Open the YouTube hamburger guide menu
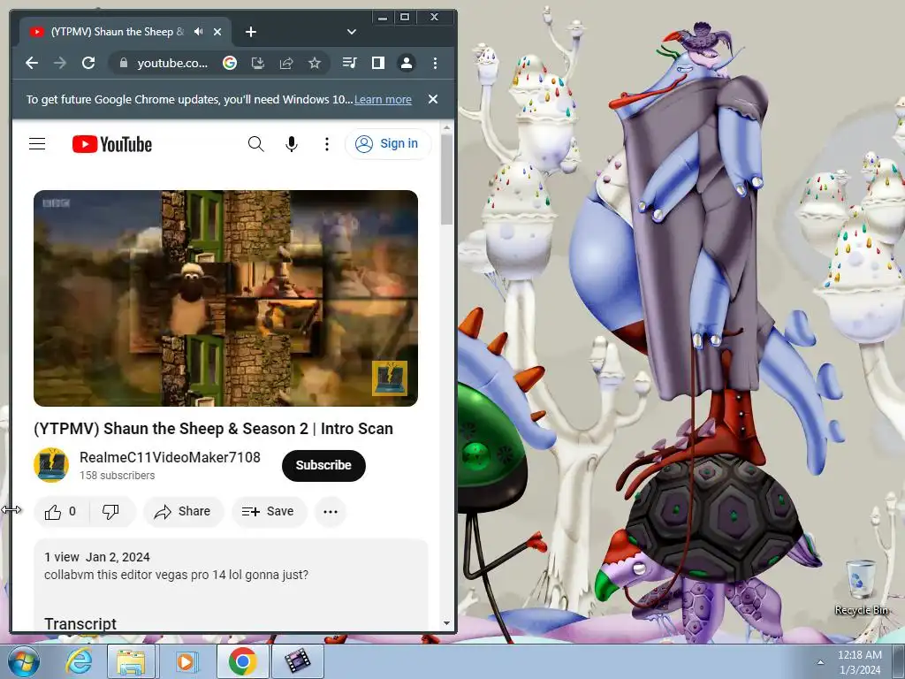905x679 pixels. tap(37, 144)
